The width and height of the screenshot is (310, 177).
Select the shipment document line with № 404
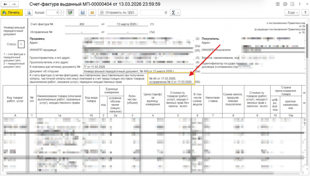click(x=128, y=71)
